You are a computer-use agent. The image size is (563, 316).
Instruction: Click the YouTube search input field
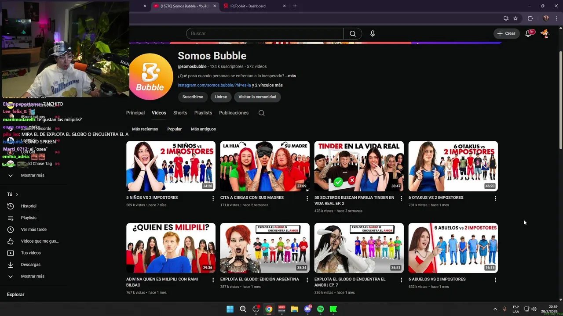pyautogui.click(x=265, y=34)
